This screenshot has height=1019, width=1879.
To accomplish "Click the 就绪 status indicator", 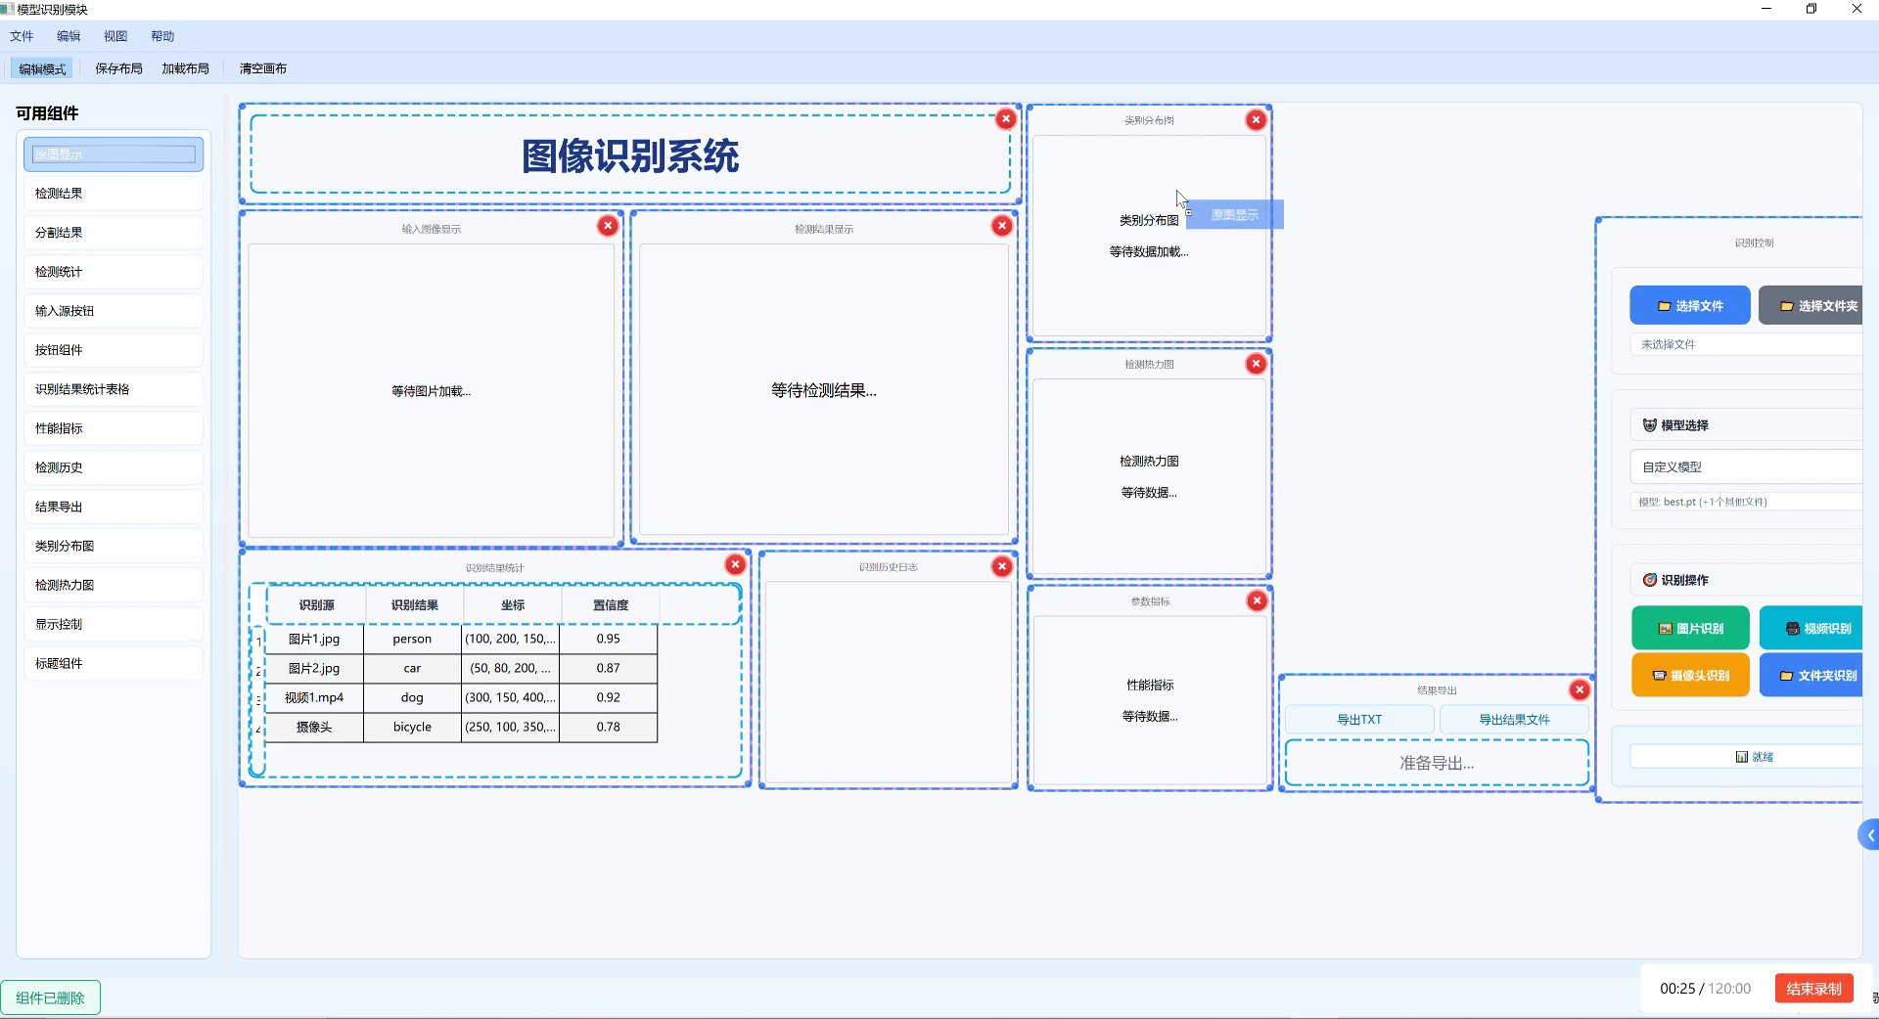I will (1746, 757).
